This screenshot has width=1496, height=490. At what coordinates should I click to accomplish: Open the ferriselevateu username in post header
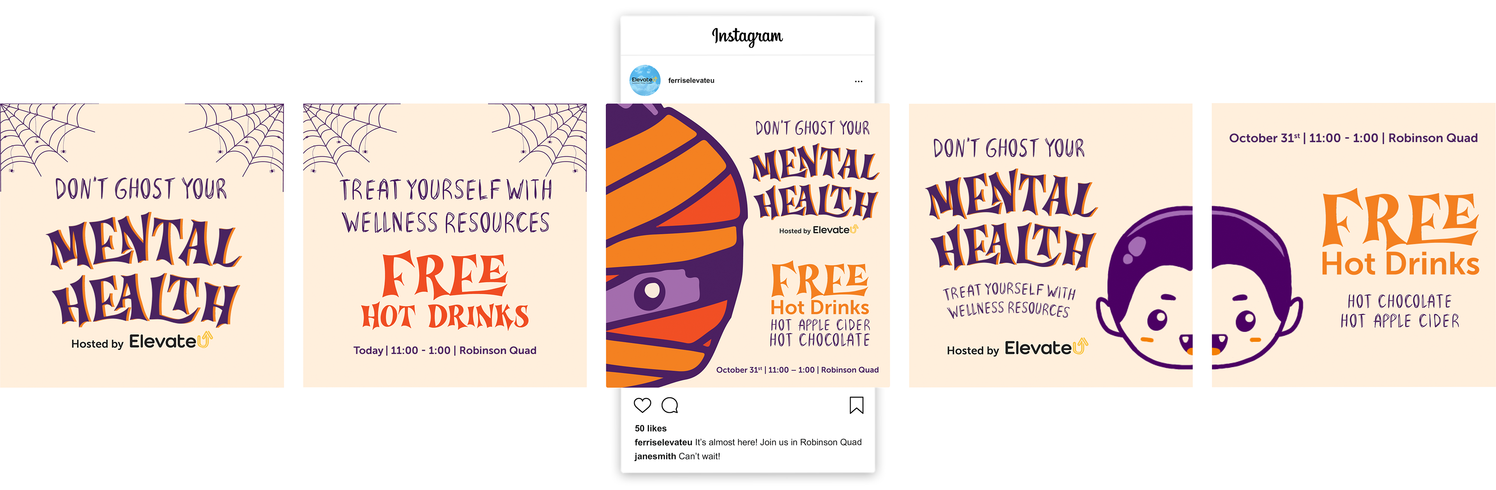point(691,80)
